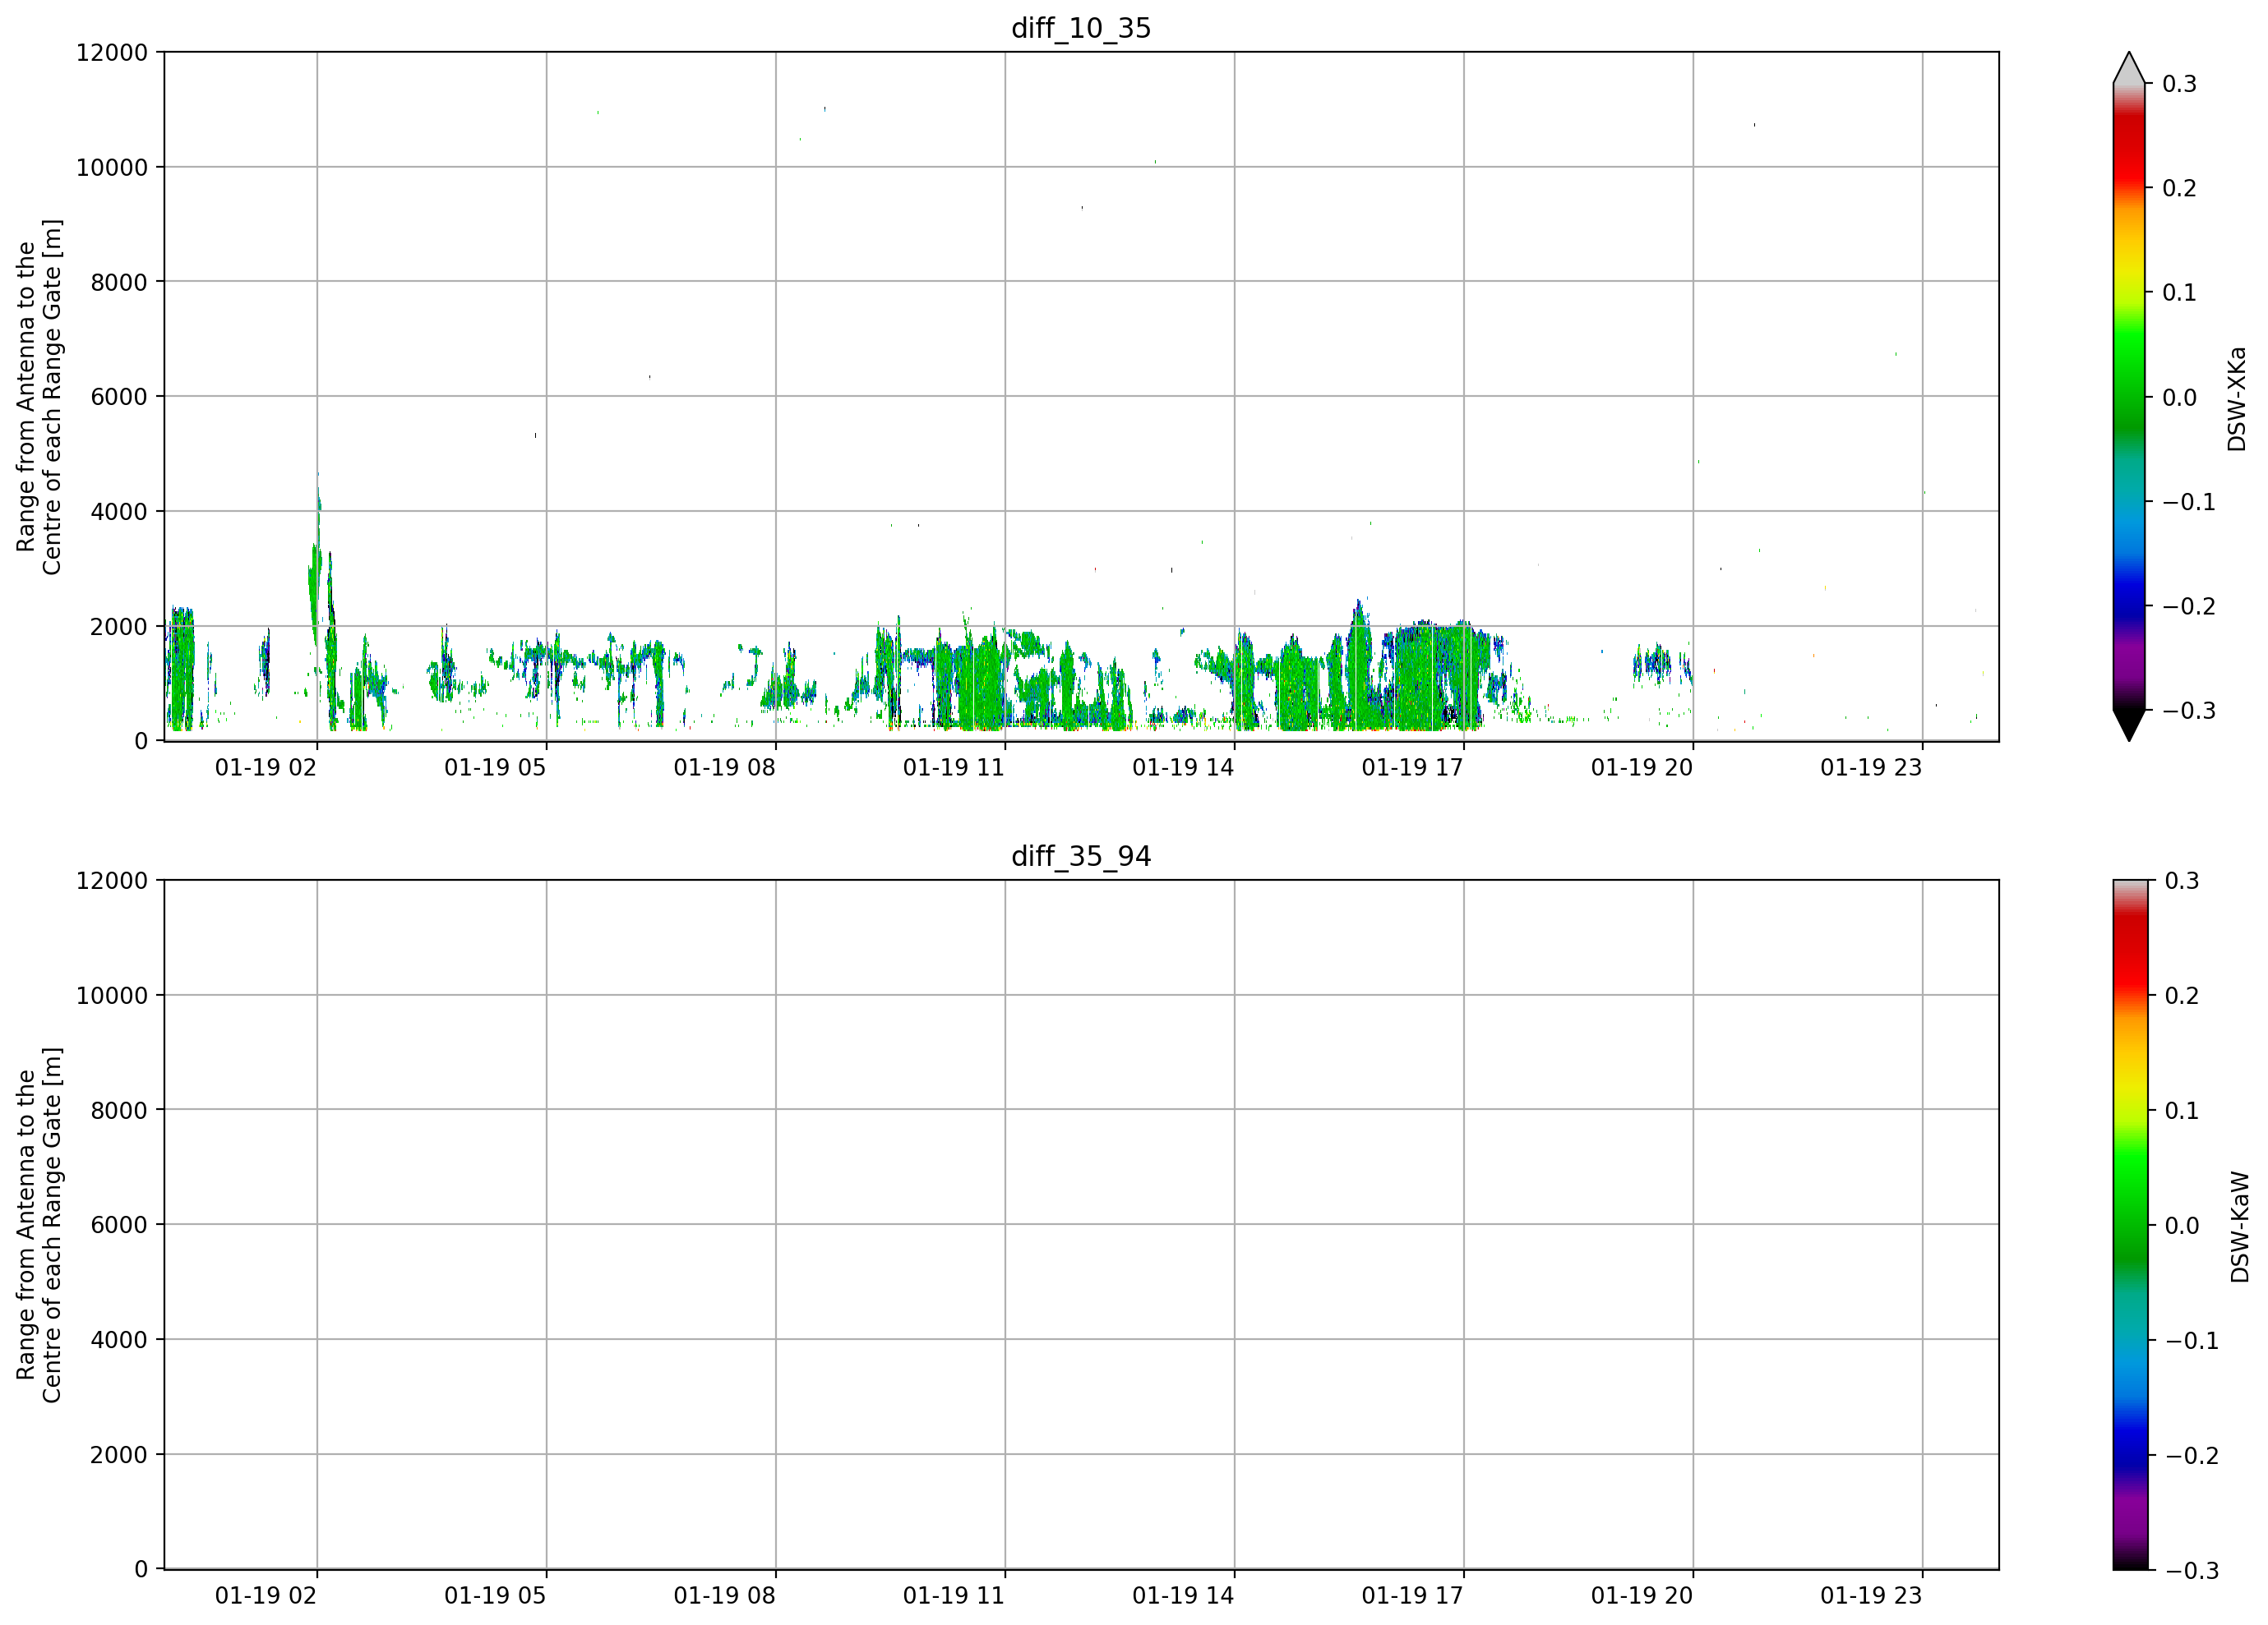Click the 01-19 14 x-tick under diff_35_94
This screenshot has height=1625, width=2268.
point(1183,1596)
